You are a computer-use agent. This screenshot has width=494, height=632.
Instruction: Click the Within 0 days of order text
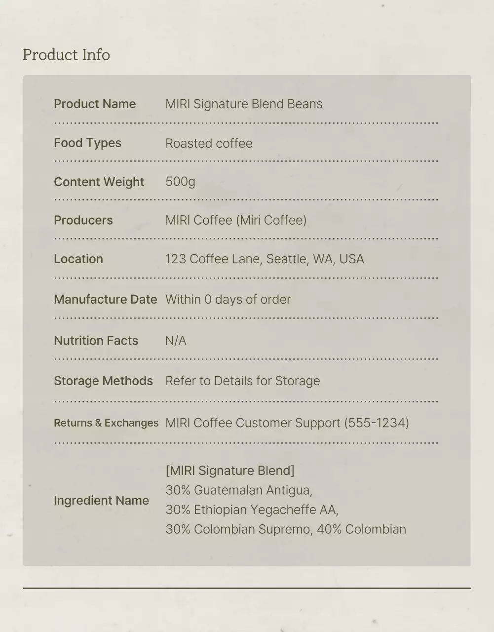228,300
